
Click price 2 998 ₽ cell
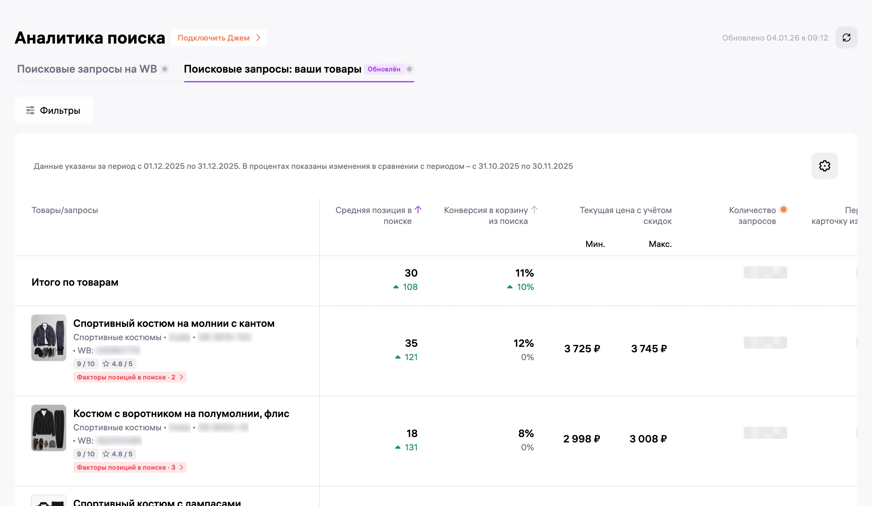point(582,439)
